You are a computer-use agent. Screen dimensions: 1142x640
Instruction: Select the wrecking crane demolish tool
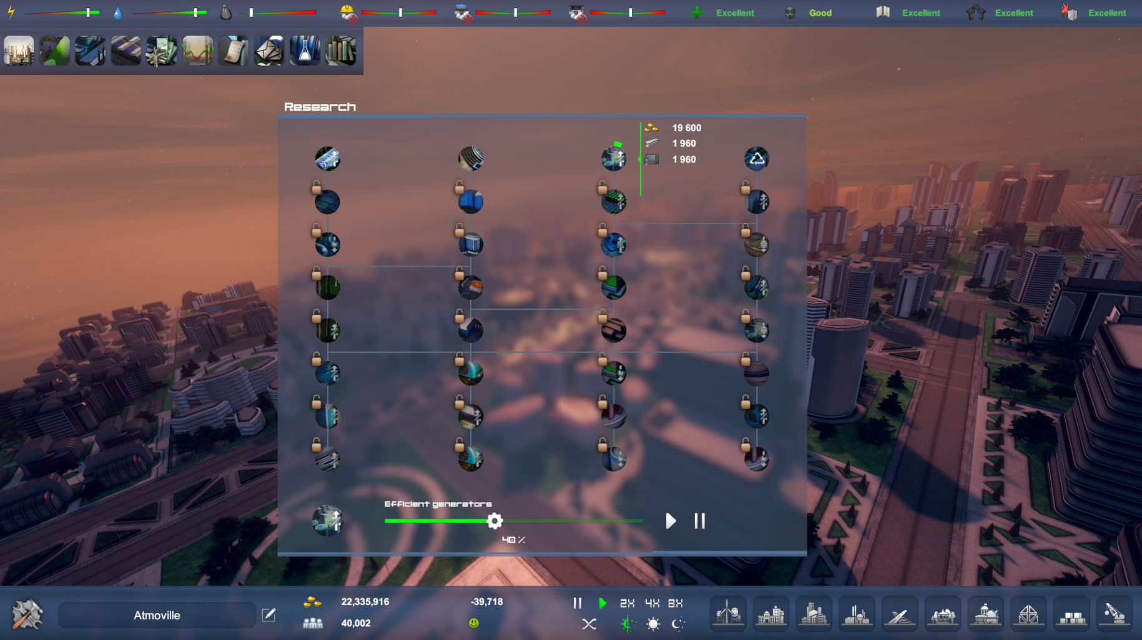click(x=1115, y=614)
